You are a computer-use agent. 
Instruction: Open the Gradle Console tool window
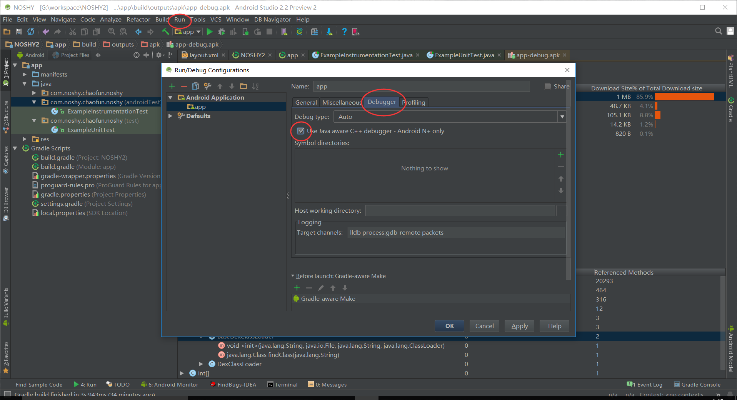point(697,385)
